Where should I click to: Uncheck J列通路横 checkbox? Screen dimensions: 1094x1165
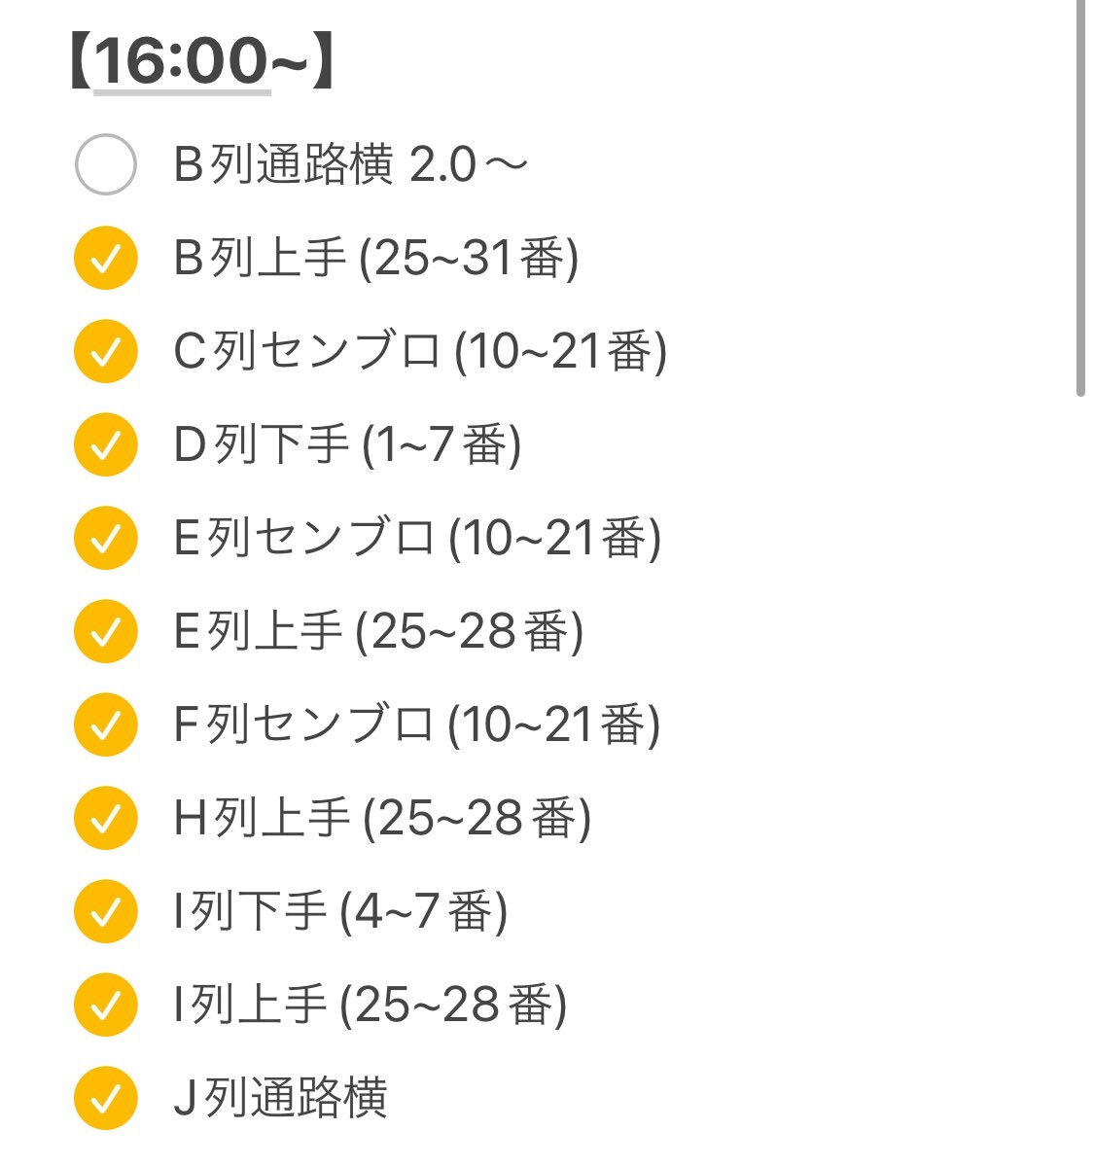click(x=106, y=1098)
